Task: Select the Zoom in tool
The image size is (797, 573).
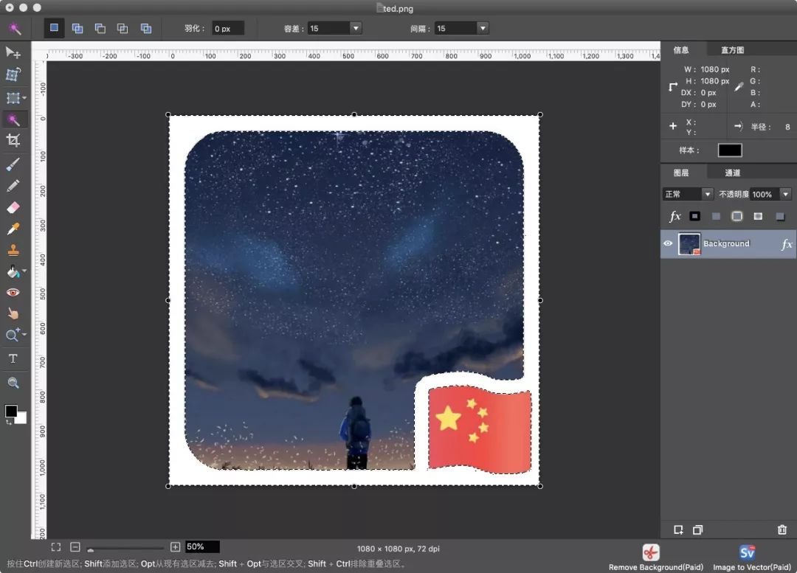Action: click(13, 336)
